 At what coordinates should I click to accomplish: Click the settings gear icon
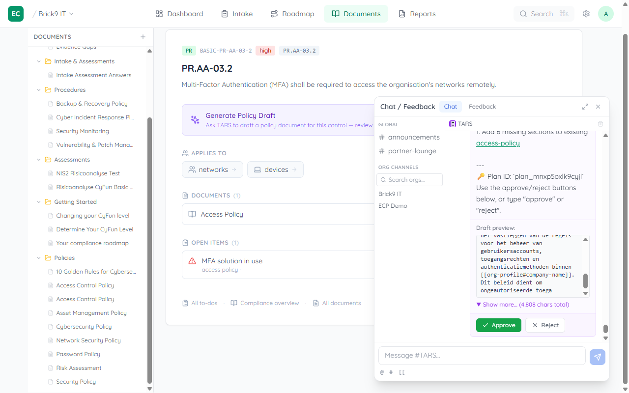coord(586,14)
